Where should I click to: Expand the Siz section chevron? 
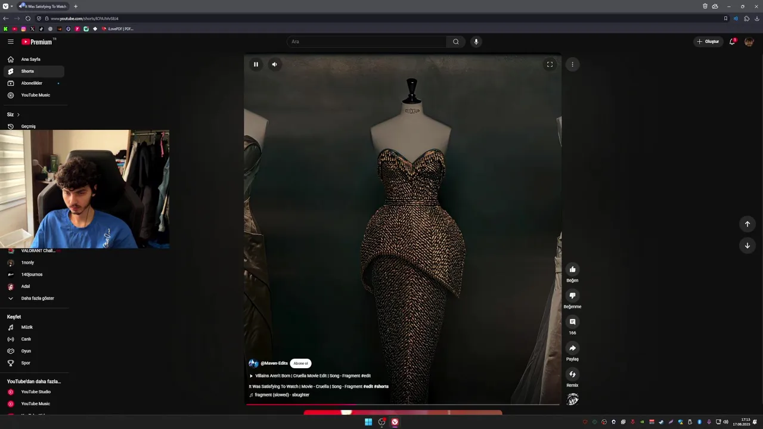click(x=18, y=114)
